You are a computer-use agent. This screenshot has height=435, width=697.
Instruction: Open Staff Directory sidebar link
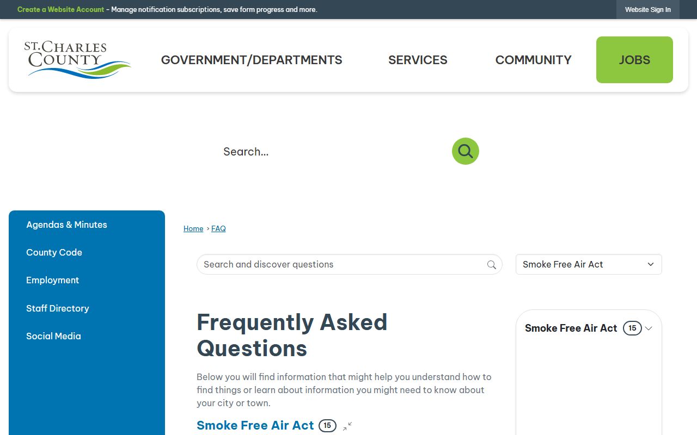click(57, 308)
